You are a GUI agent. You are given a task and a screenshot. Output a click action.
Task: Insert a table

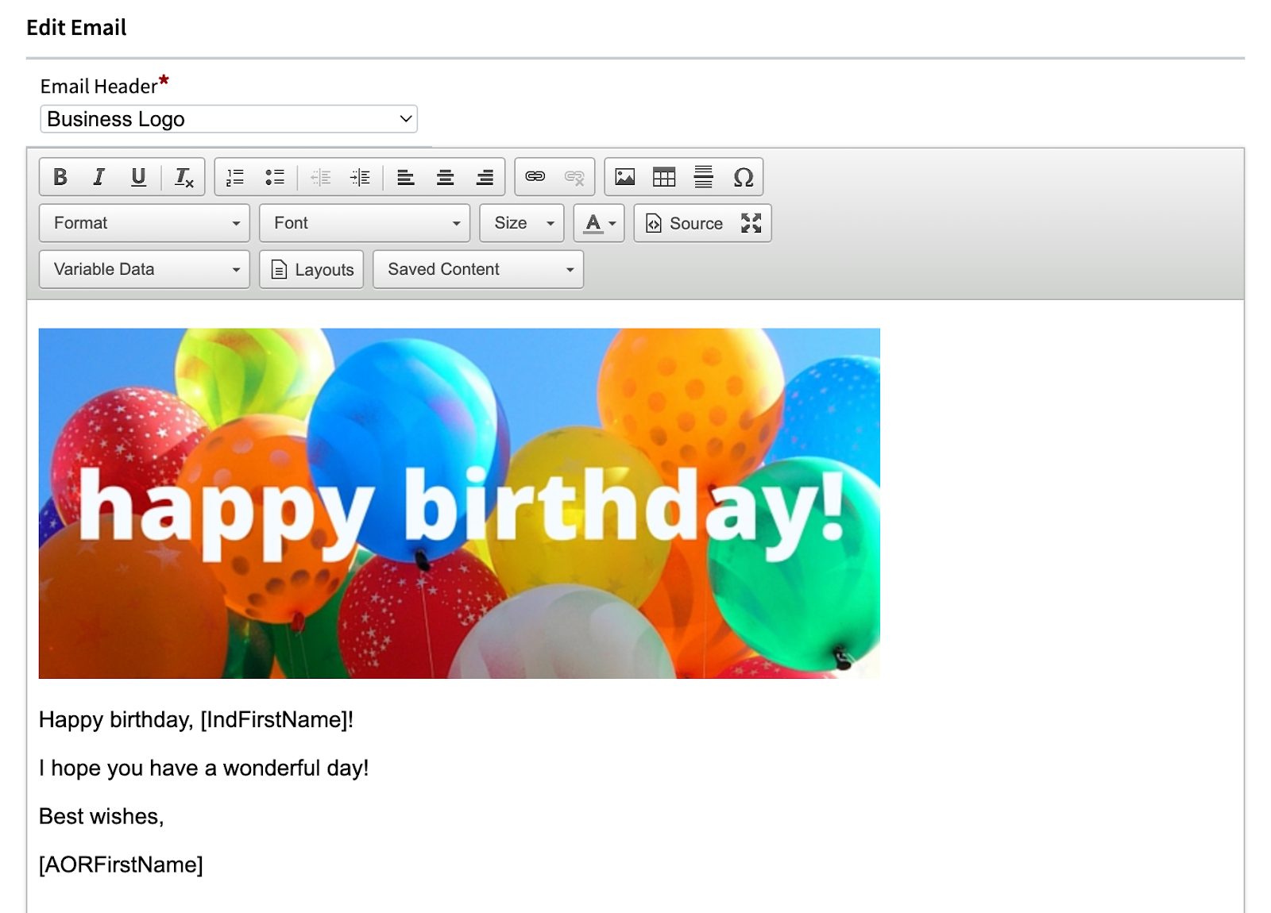coord(664,177)
